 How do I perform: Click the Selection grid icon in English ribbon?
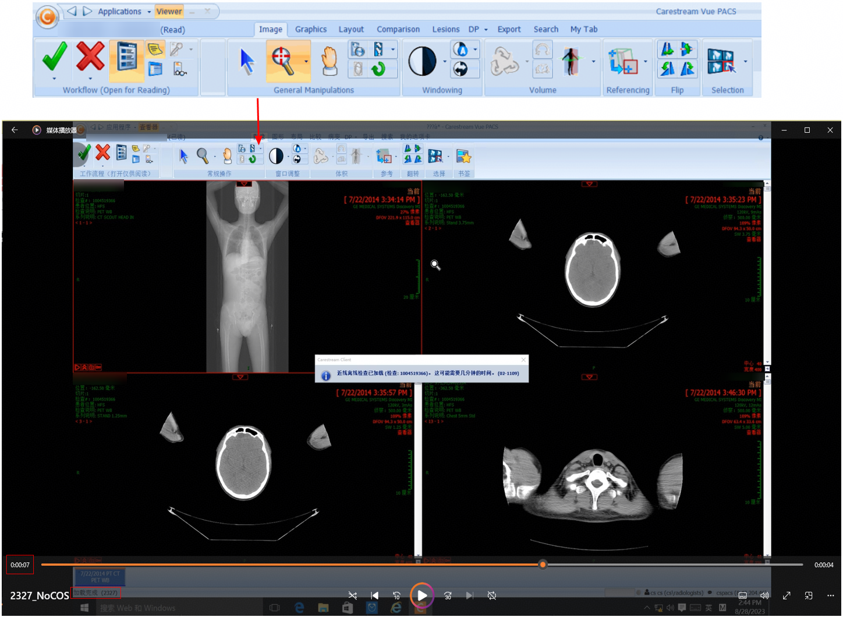coord(721,61)
